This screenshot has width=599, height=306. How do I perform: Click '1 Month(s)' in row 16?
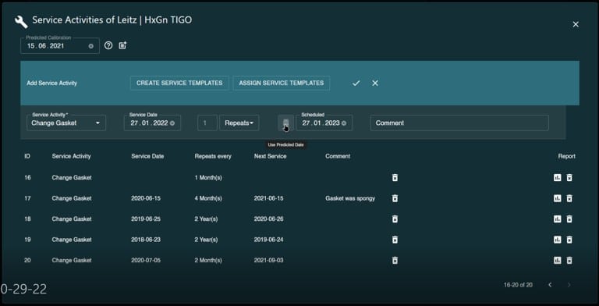click(x=208, y=177)
